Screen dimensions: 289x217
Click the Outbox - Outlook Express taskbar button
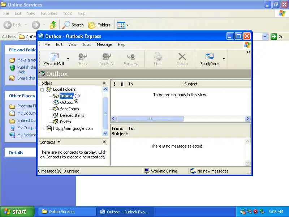coord(125,212)
